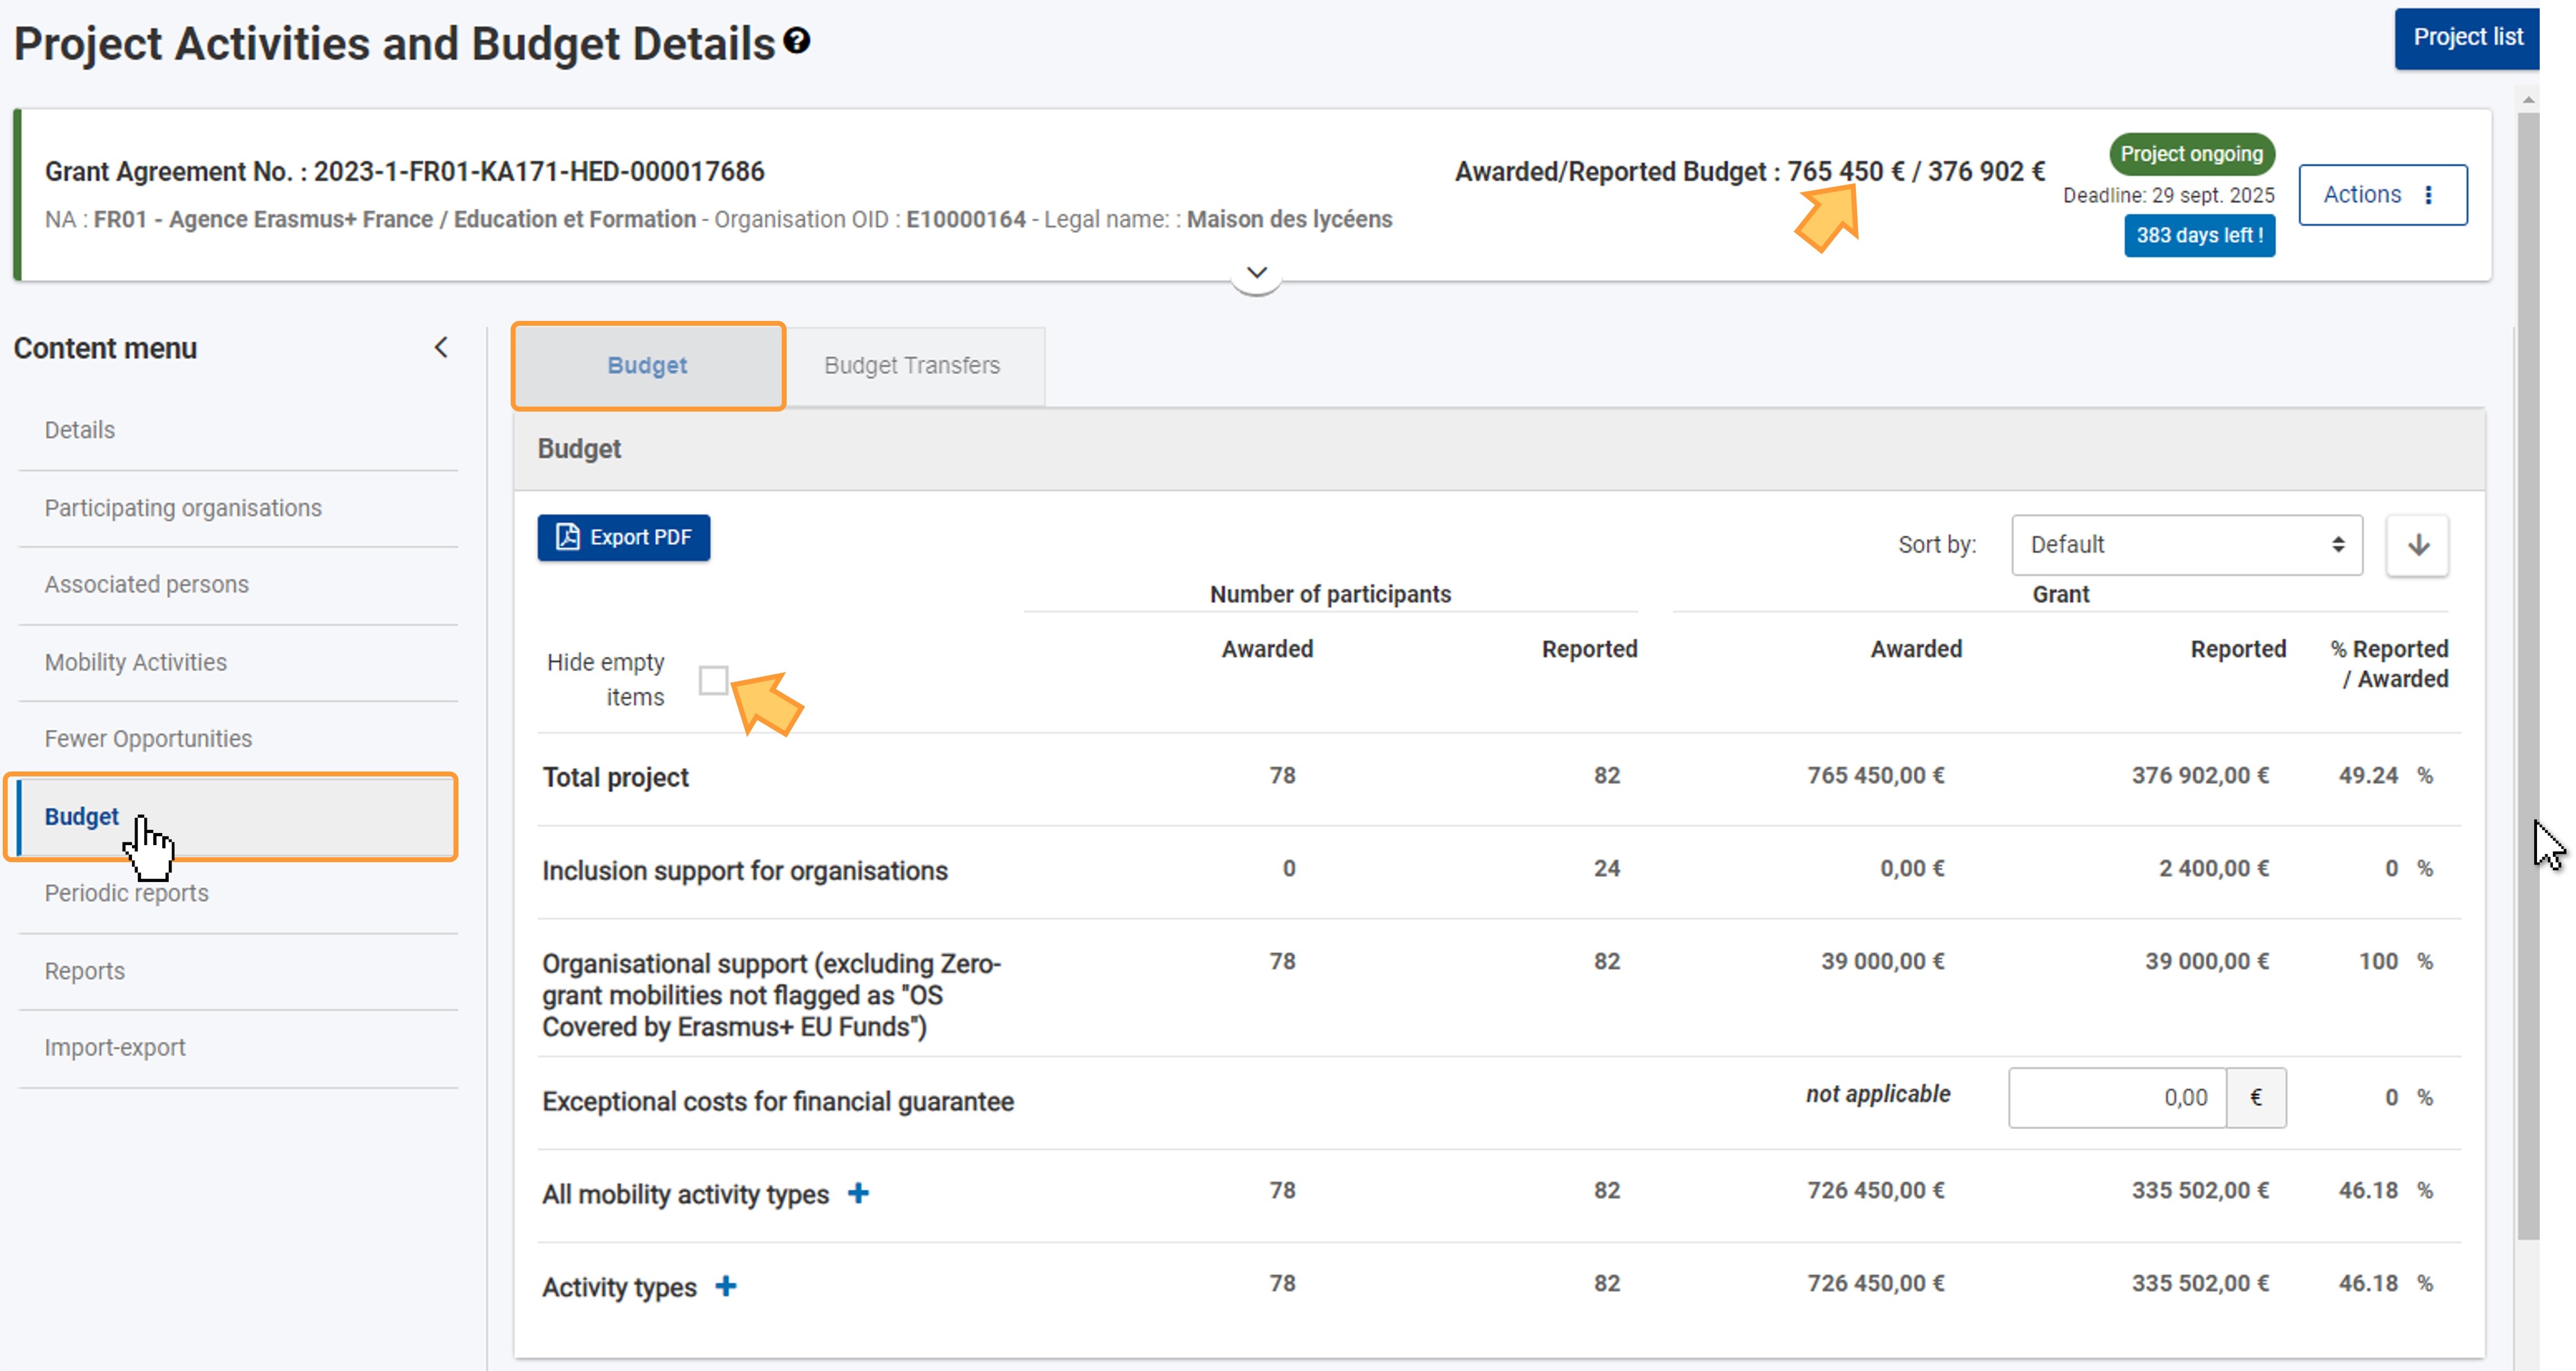Click the Number of participants header

[1330, 595]
